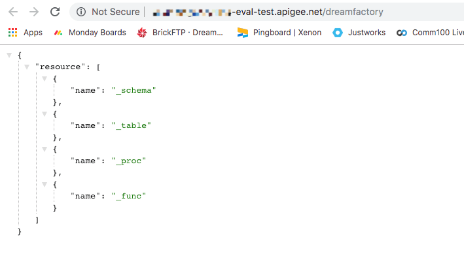Collapse the object containing _func
Image resolution: width=464 pixels, height=269 pixels.
45,184
